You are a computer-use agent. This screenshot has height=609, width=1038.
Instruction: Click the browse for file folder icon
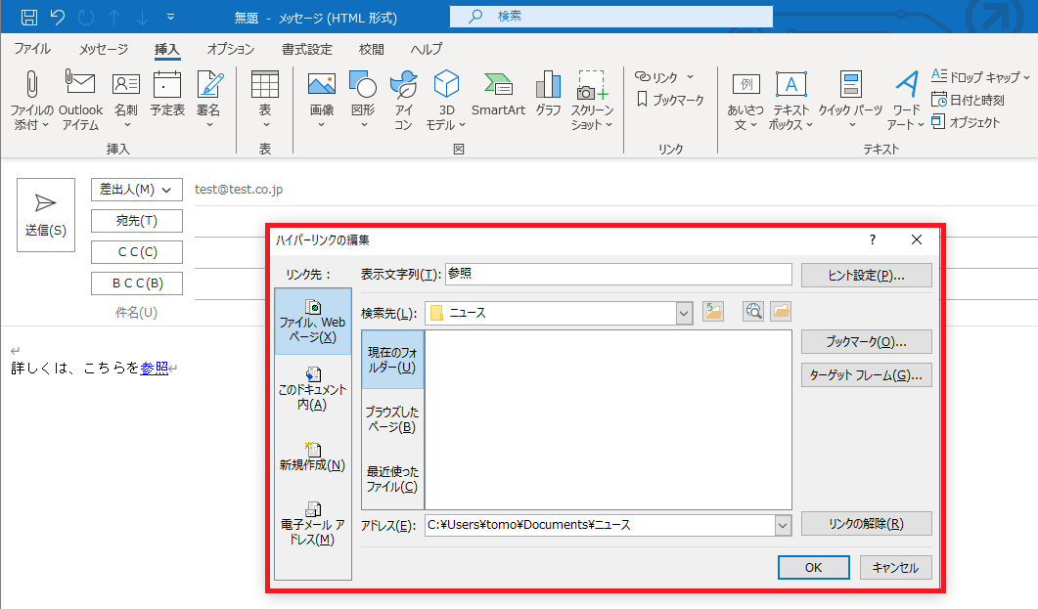[780, 312]
